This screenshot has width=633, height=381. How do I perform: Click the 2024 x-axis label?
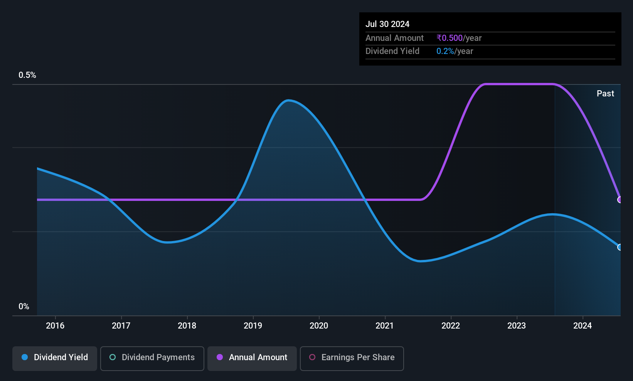coord(582,325)
